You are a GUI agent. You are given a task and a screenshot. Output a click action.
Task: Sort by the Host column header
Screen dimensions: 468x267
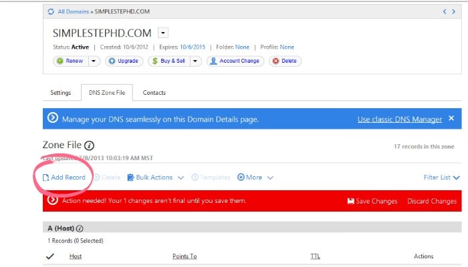point(76,256)
